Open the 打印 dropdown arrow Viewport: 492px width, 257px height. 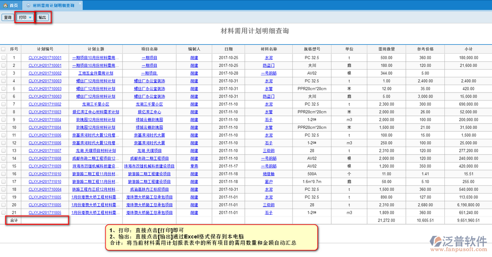coord(30,17)
